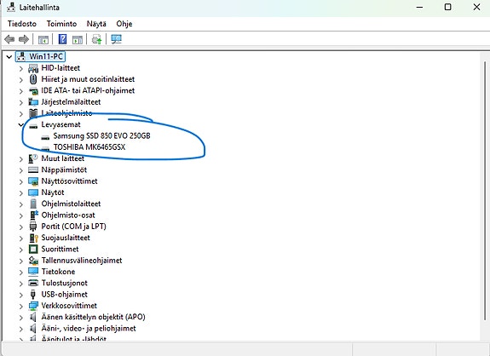Viewport: 490px width, 356px height.
Task: Click the forward arrow toolbar icon
Action: pos(24,39)
